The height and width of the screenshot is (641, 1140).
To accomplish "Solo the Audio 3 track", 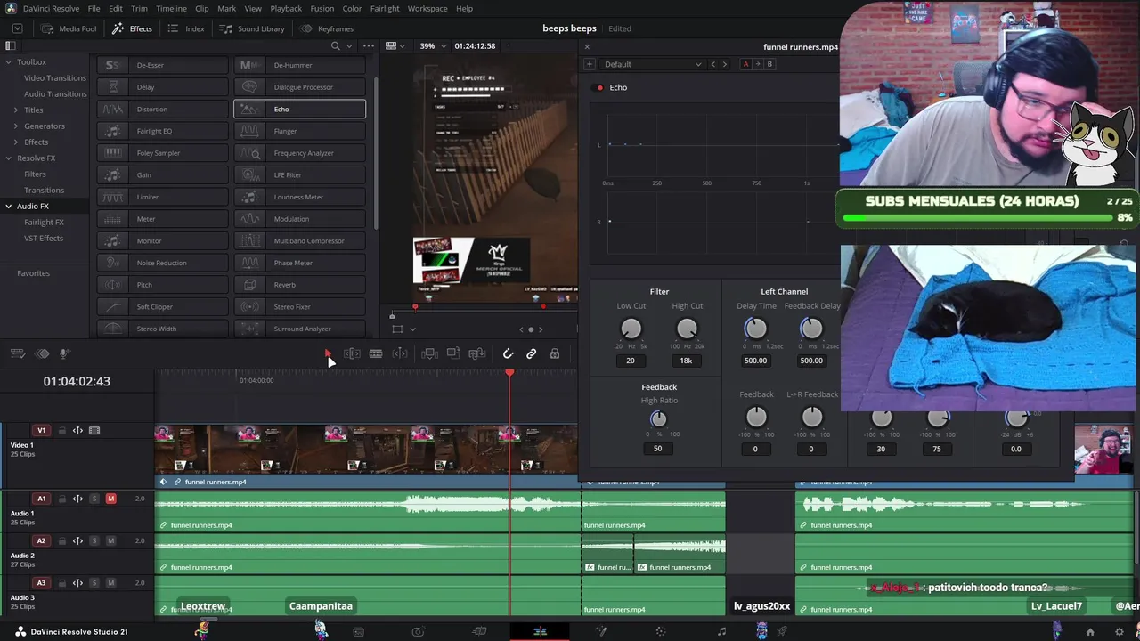I will pyautogui.click(x=94, y=583).
